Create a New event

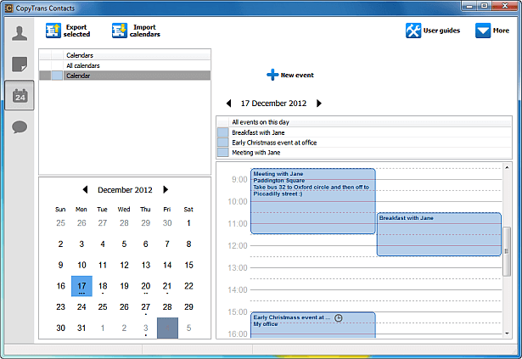click(x=290, y=75)
